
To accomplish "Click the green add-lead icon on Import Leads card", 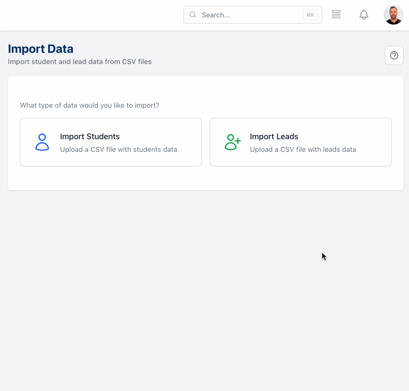I will [x=232, y=142].
